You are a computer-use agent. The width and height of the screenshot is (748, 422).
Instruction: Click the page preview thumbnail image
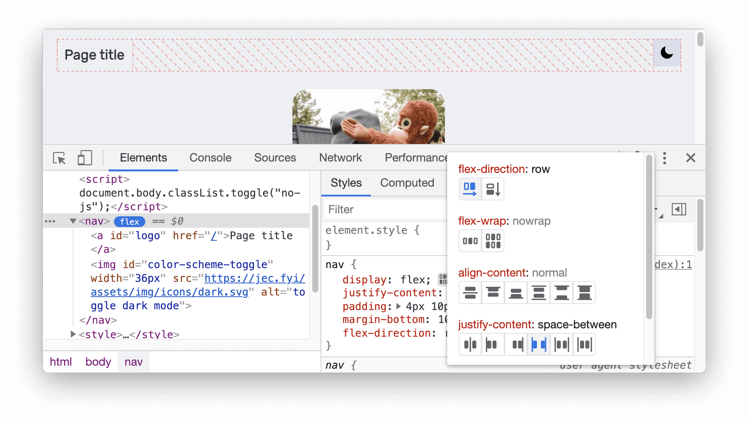366,118
